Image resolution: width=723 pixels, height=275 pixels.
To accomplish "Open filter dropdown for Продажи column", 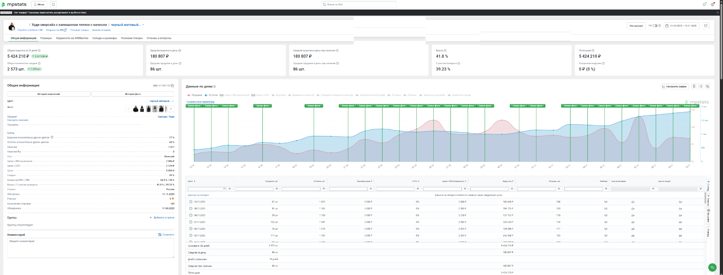I will [277, 189].
